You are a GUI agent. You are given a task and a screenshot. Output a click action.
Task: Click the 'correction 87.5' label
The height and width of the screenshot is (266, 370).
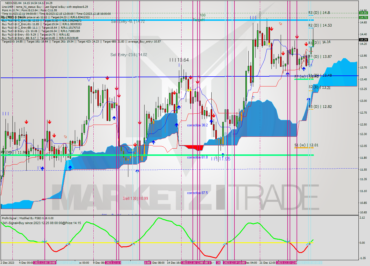(197, 193)
